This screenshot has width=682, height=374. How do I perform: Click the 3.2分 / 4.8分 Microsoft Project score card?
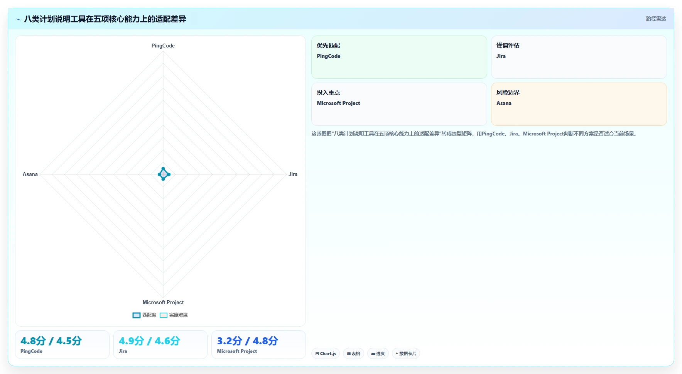pos(258,345)
